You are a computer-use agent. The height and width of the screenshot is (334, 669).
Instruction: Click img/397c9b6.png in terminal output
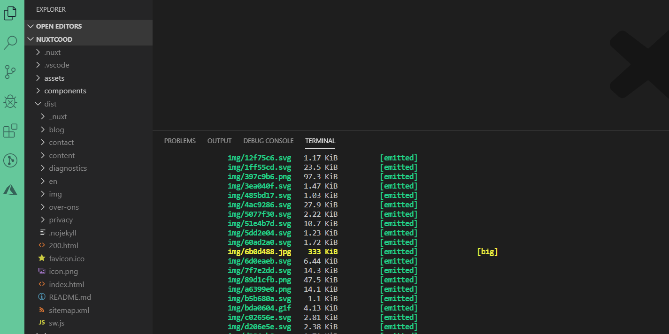pyautogui.click(x=259, y=177)
